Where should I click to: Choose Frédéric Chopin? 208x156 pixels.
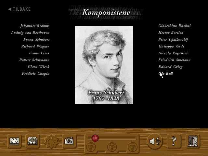click(36, 74)
